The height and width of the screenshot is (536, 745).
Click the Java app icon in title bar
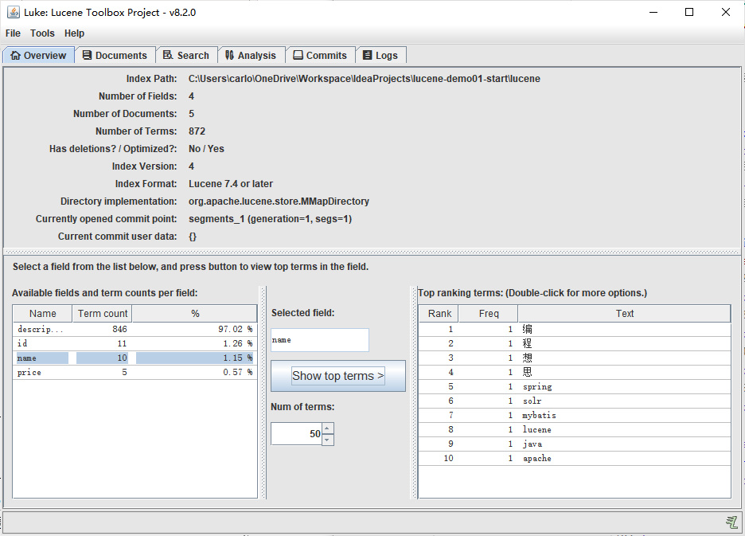14,13
